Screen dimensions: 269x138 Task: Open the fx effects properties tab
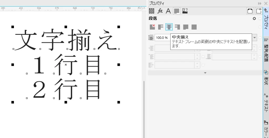[160, 11]
